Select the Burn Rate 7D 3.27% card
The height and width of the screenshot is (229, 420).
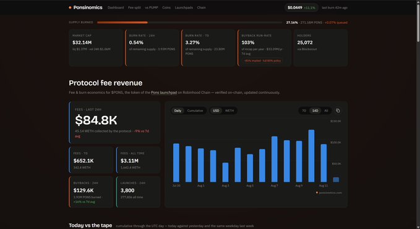tap(208, 48)
